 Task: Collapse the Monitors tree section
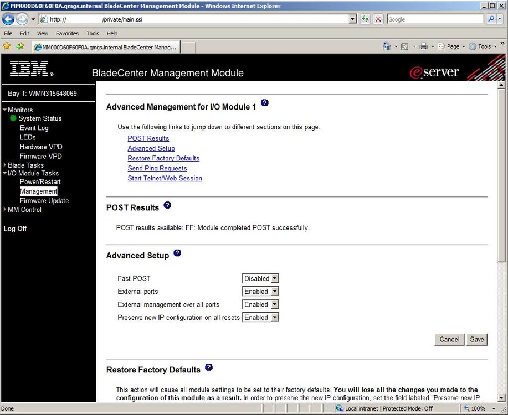click(5, 110)
